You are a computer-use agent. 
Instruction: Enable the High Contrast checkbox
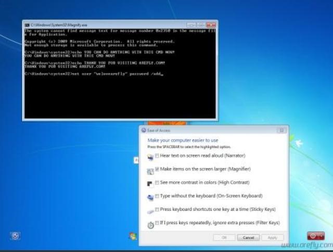(157, 183)
